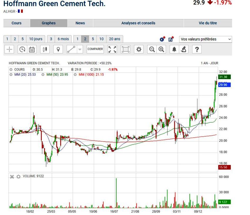Switch to the Cours tab
Image resolution: width=250 pixels, height=215 pixels.
click(x=16, y=23)
